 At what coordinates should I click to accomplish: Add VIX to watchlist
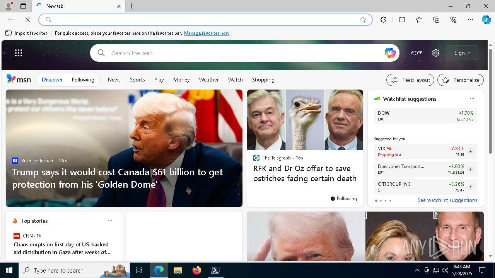pos(470,151)
